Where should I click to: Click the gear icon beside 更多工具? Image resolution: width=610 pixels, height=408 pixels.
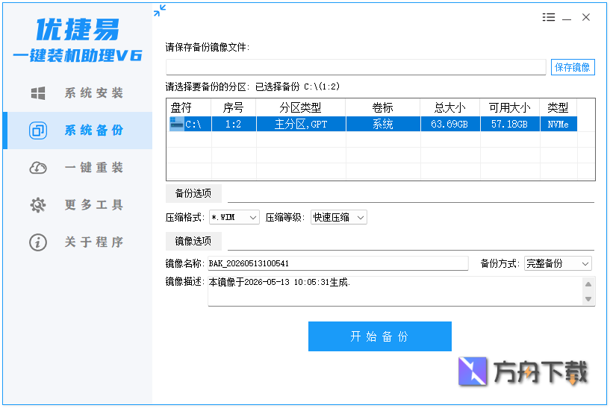38,205
